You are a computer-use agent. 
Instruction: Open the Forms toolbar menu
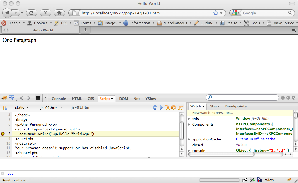(x=85, y=23)
